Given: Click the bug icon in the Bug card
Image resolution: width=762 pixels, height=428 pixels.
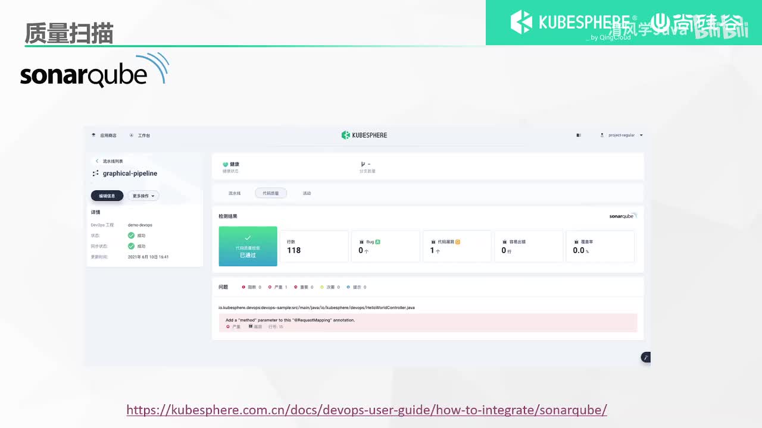Looking at the screenshot, I should pyautogui.click(x=361, y=242).
